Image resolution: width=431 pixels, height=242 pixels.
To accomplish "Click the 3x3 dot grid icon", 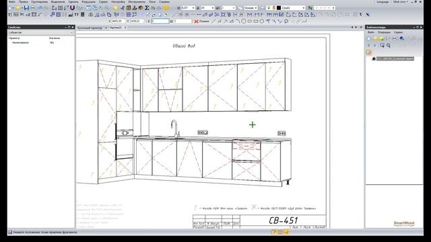I will (x=60, y=8).
